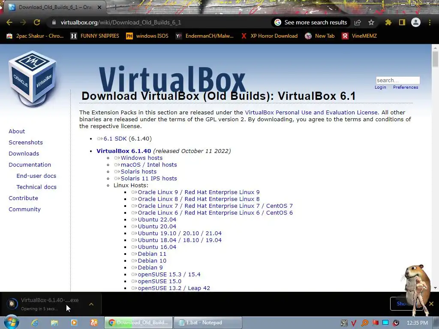Click the address bar URL
The height and width of the screenshot is (329, 439).
120,22
